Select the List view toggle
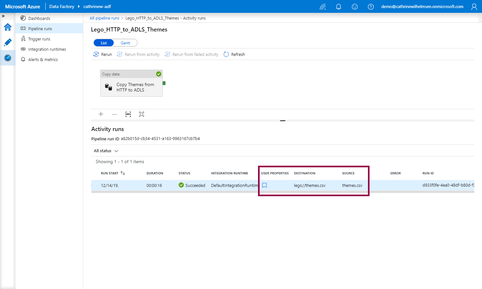Screen dimensions: 482x289 (104, 43)
